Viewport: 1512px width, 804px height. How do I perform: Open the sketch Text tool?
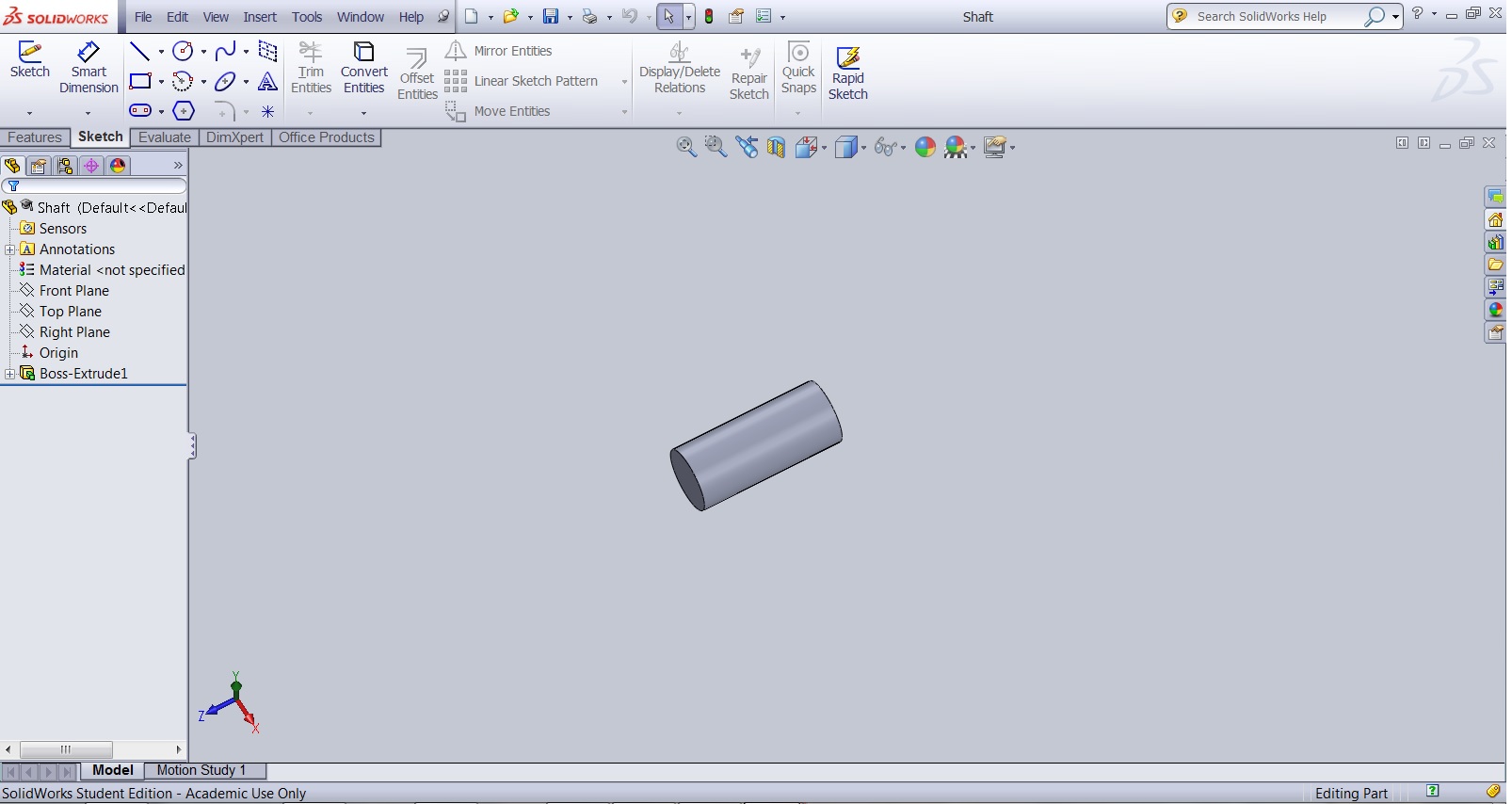pyautogui.click(x=267, y=82)
